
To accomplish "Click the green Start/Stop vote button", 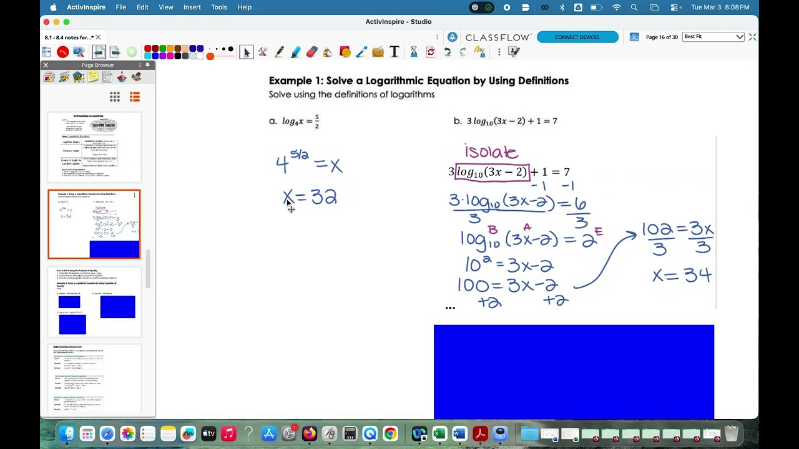I will click(x=132, y=52).
